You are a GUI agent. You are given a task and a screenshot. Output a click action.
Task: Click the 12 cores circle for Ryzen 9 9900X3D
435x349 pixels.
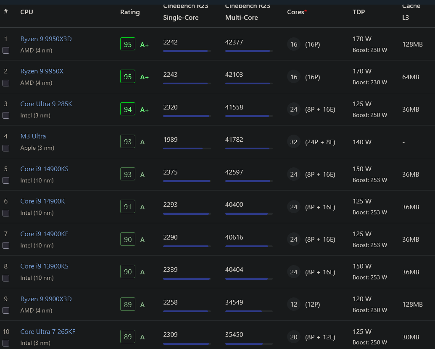click(x=294, y=305)
